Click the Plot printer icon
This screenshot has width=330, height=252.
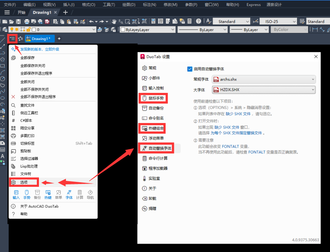tap(27, 21)
